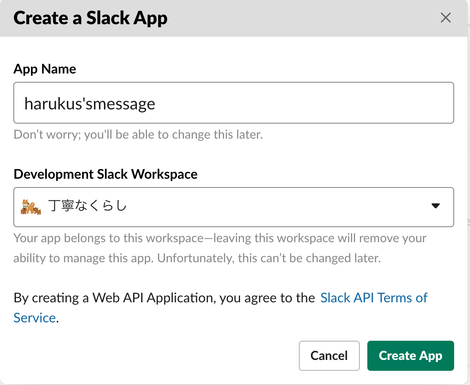Click the 'Unfortunately, this can't be changed later' text

269,258
